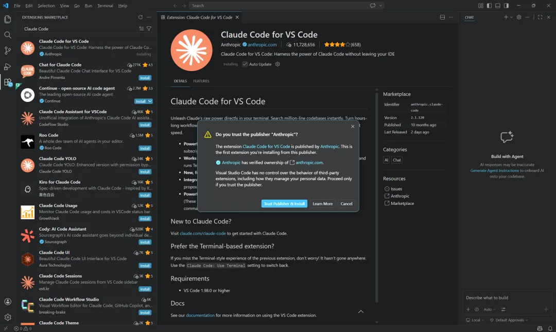
Task: Open Run and Debug view
Action: (x=7, y=66)
